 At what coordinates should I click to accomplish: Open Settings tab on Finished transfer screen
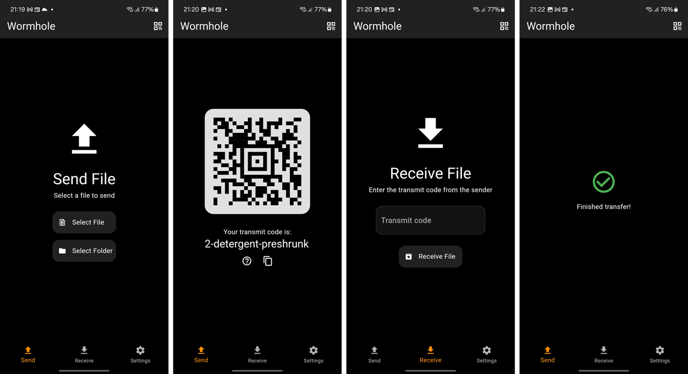[660, 355]
